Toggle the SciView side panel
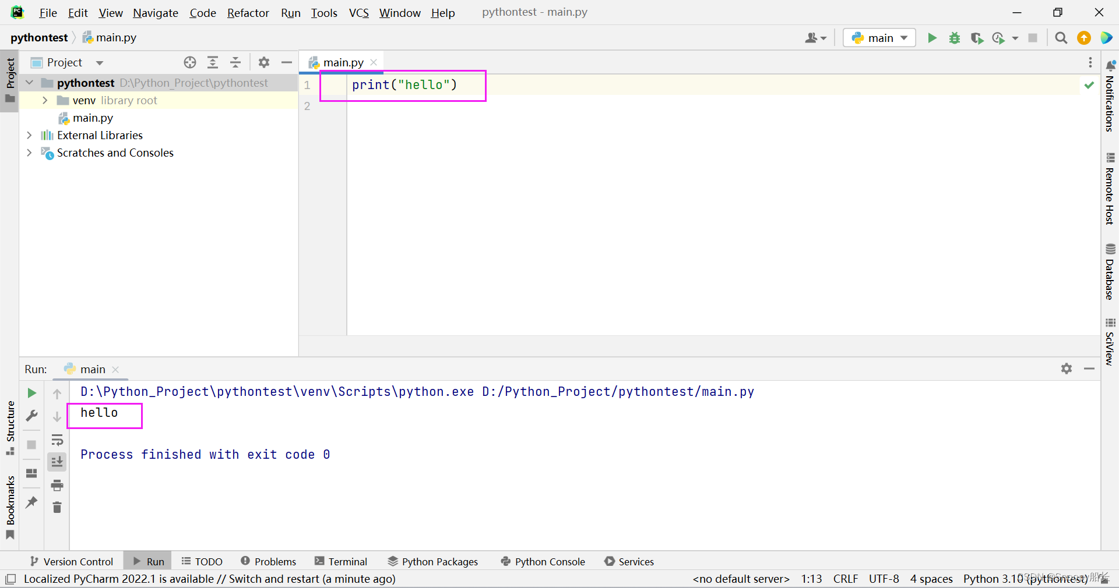 coord(1110,342)
